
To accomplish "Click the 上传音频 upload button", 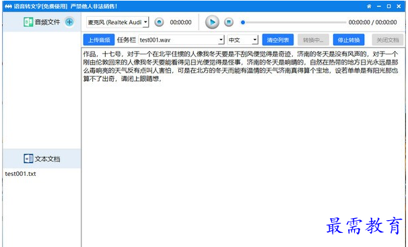I will pyautogui.click(x=99, y=40).
